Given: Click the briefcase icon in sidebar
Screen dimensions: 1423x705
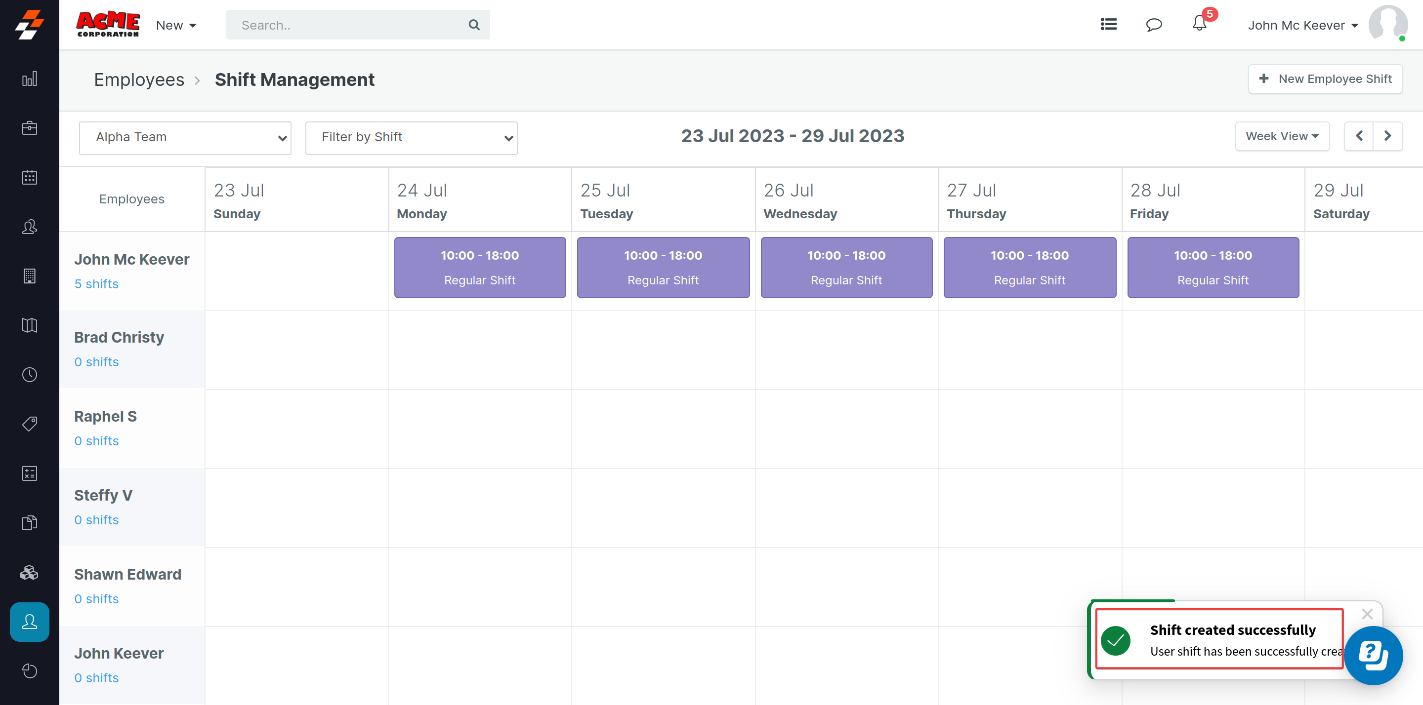Looking at the screenshot, I should coord(29,128).
